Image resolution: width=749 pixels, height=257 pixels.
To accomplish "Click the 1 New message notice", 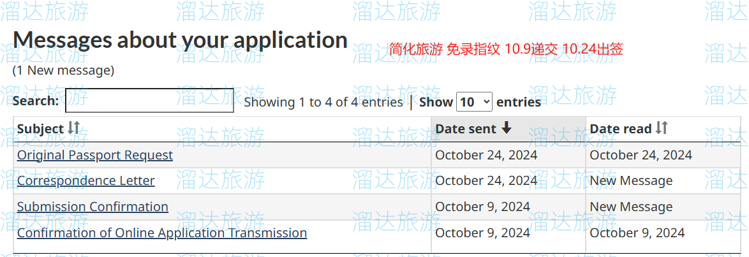I will tap(64, 71).
